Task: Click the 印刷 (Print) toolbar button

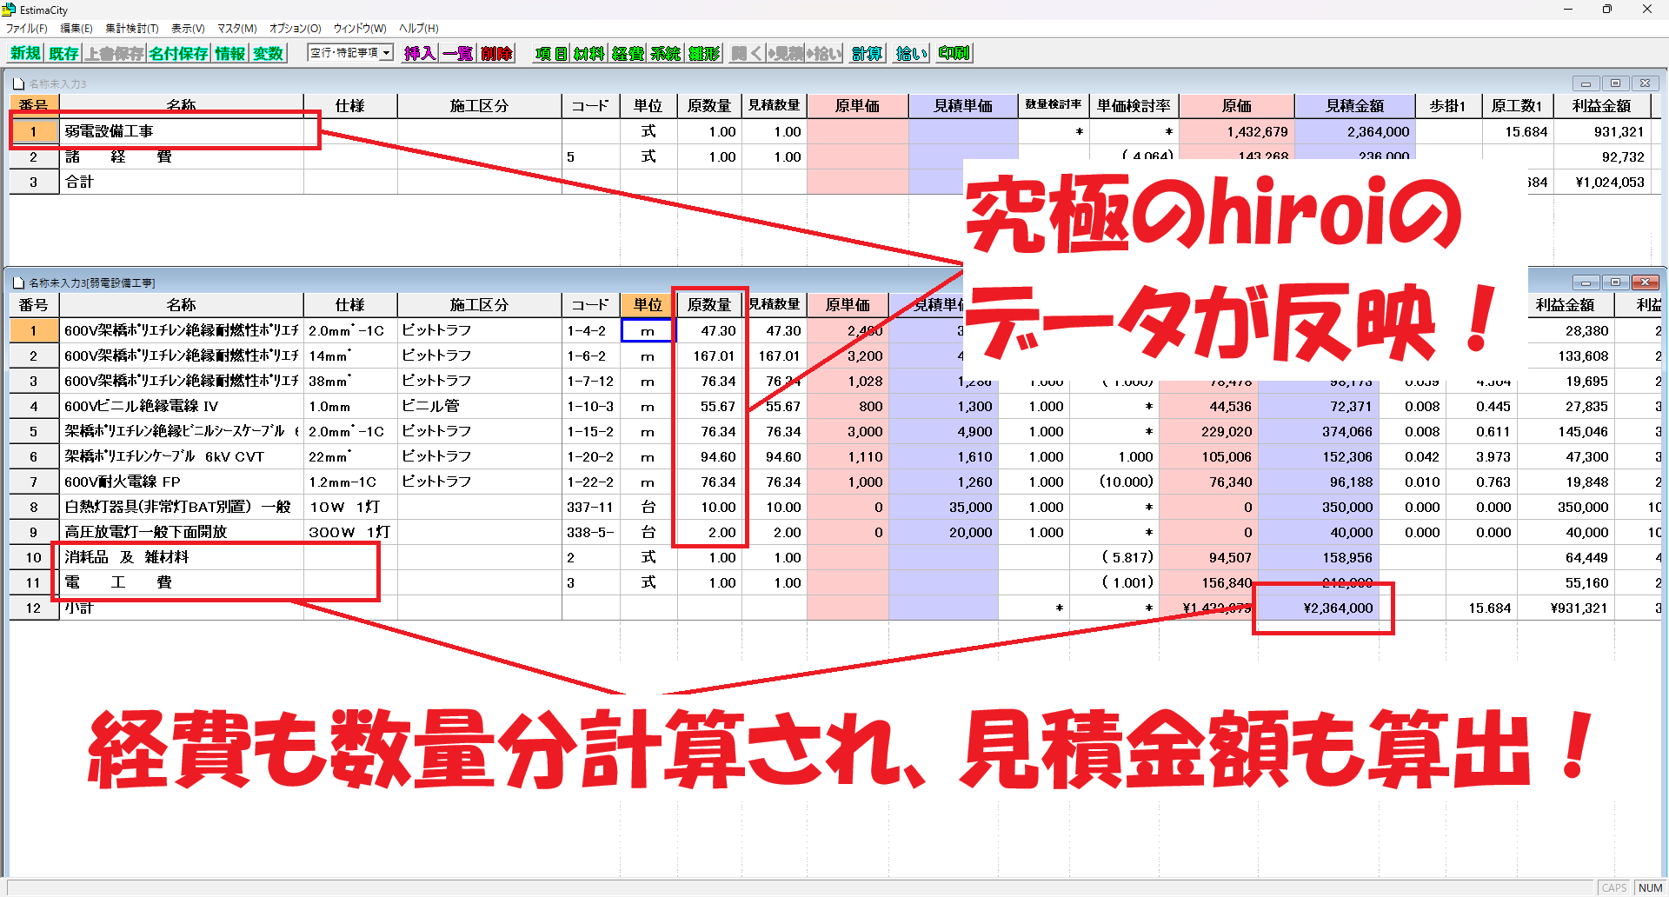Action: pyautogui.click(x=954, y=53)
